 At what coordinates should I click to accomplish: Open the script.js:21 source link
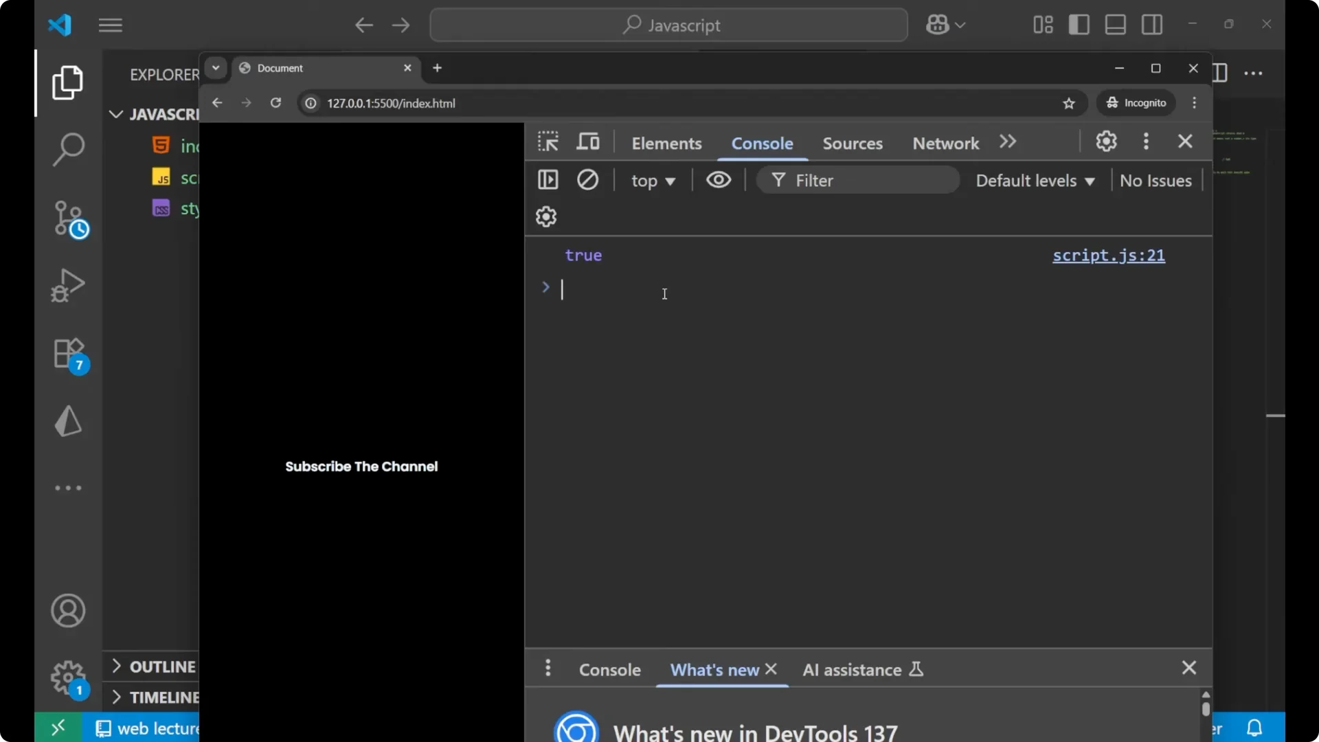[1108, 256]
